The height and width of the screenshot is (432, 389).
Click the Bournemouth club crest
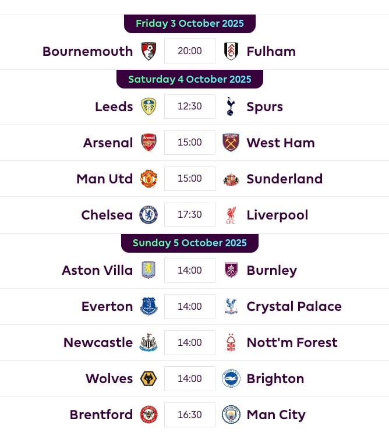pyautogui.click(x=148, y=51)
